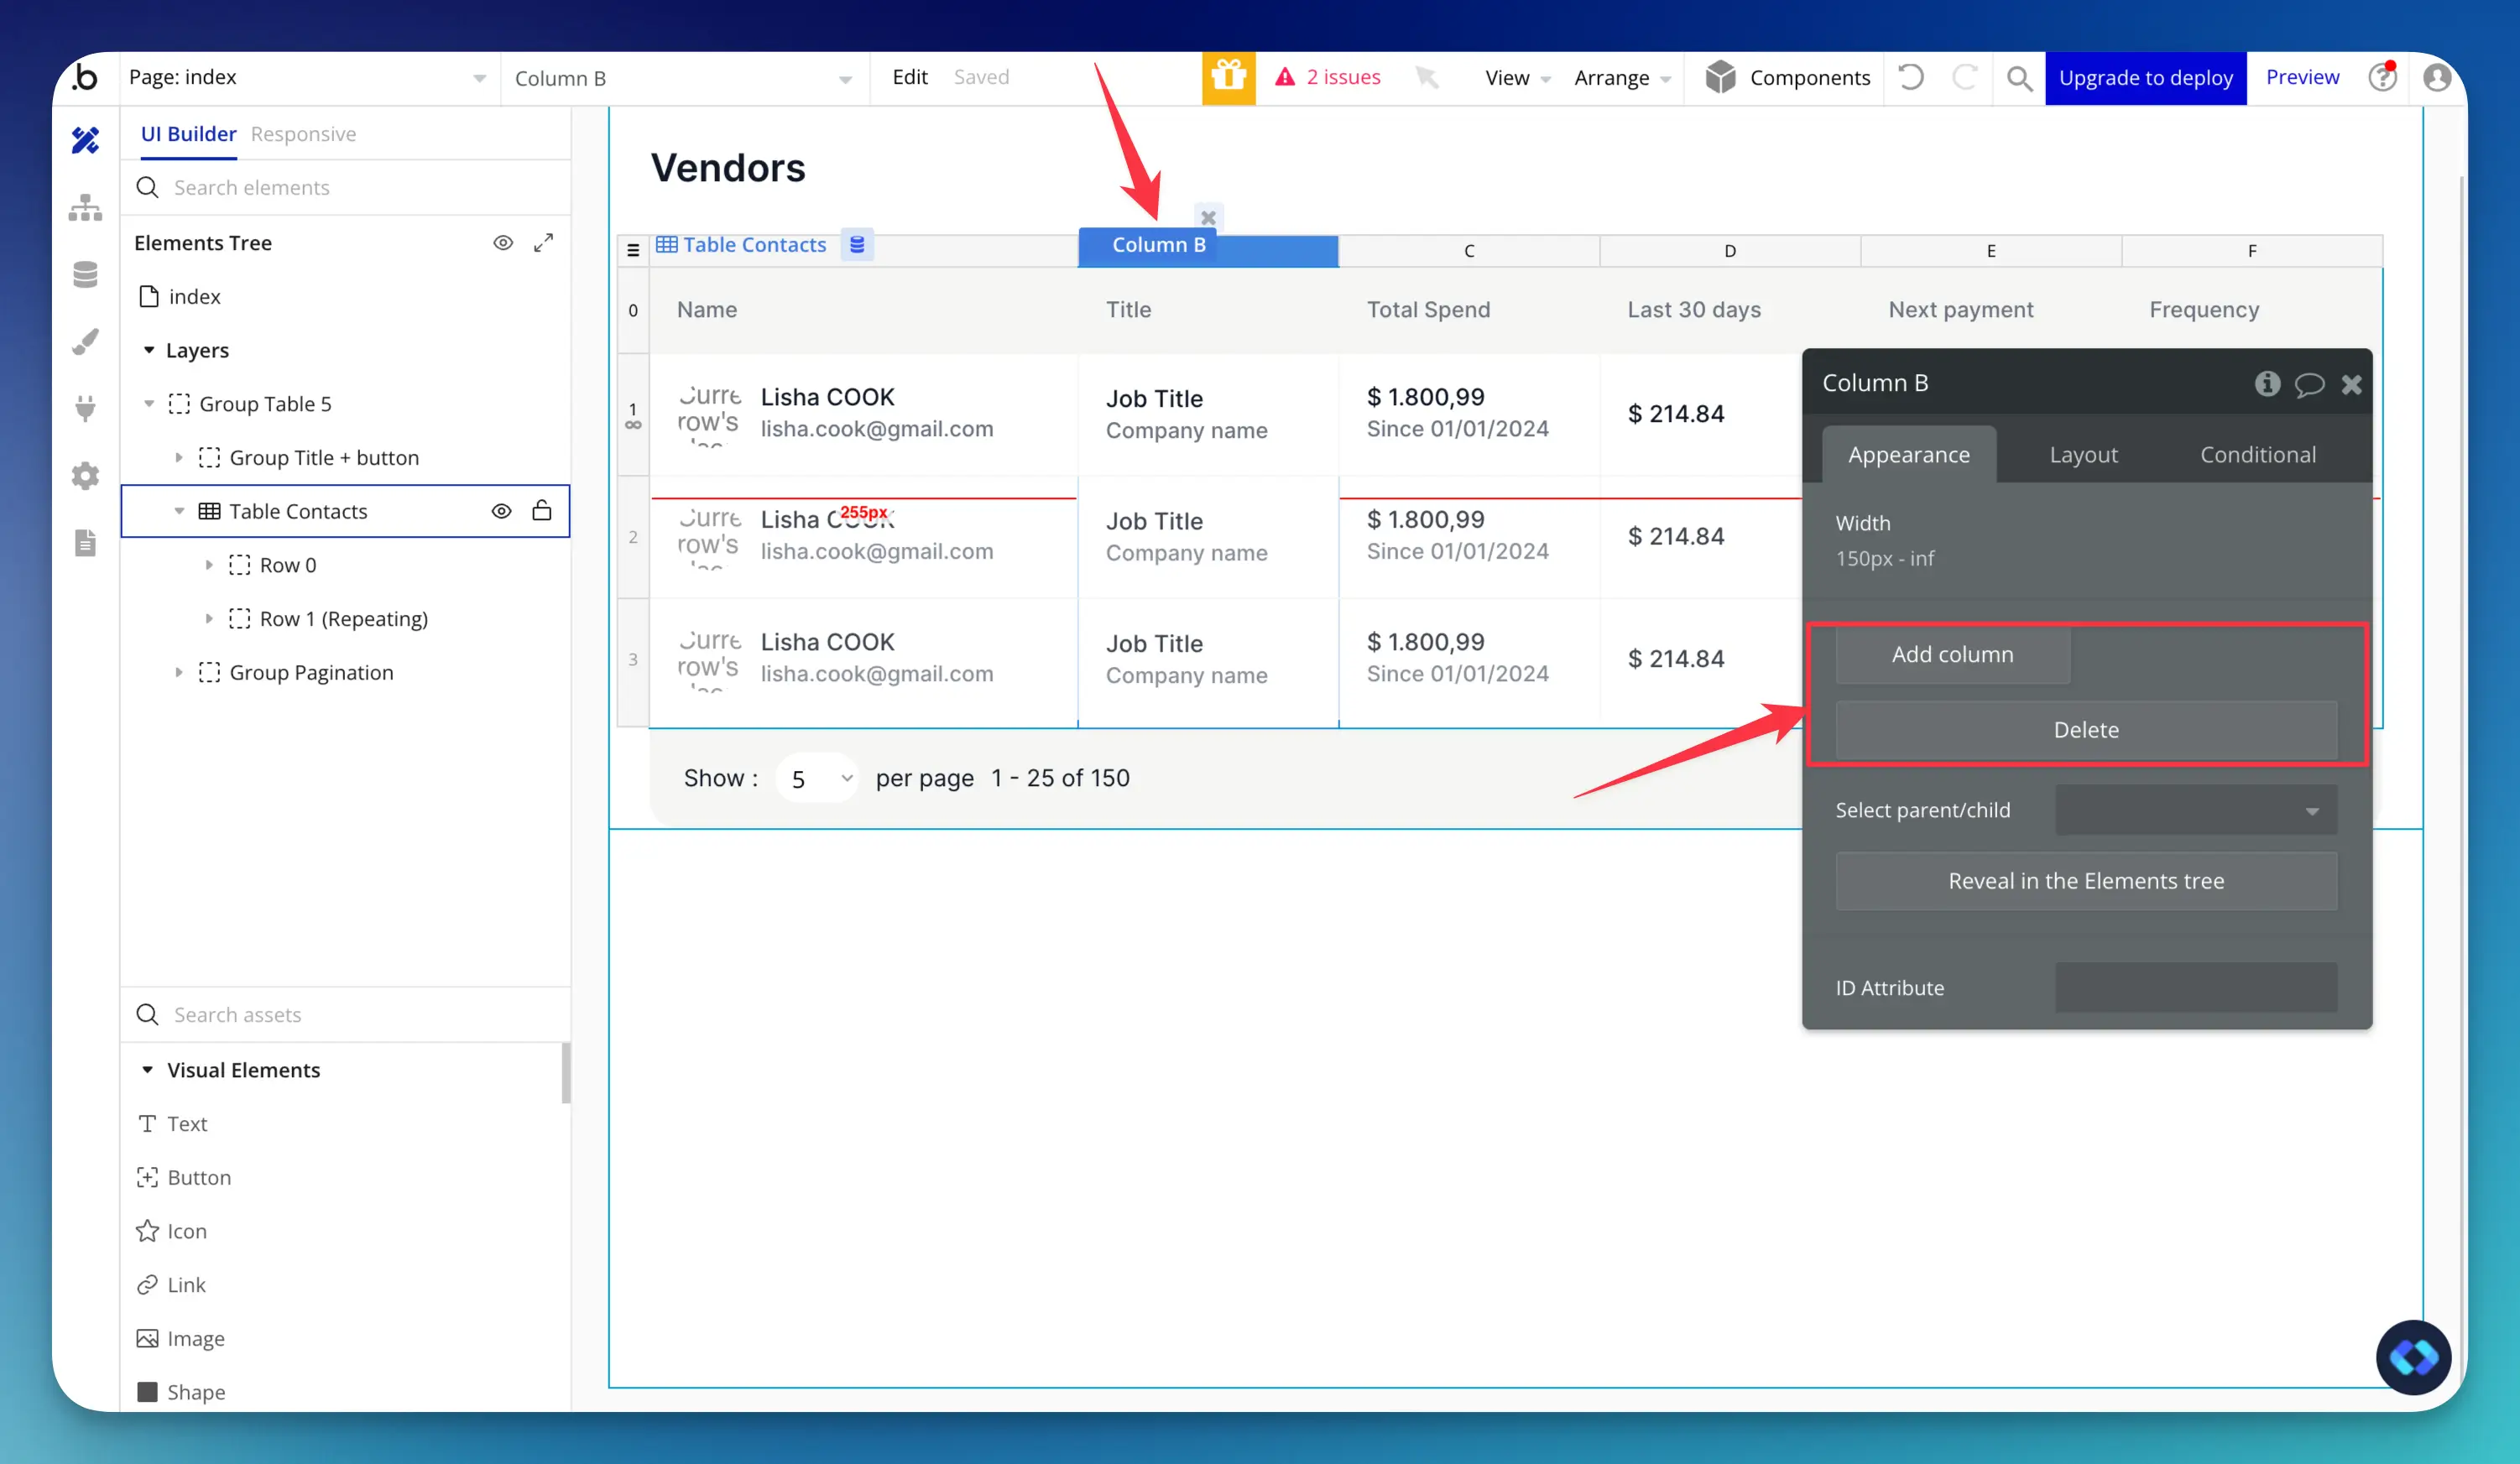The height and width of the screenshot is (1464, 2520).
Task: Open the Plugins plug icon
Action: 86,408
